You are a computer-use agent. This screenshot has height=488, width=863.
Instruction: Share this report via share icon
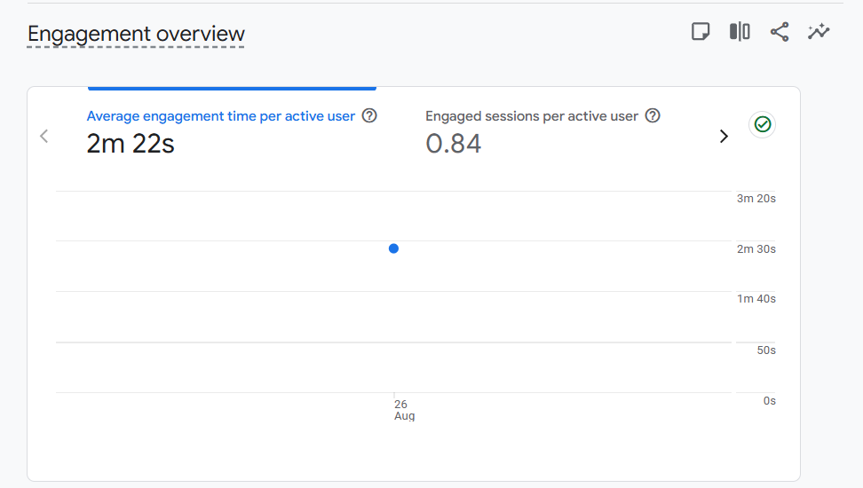click(x=780, y=32)
